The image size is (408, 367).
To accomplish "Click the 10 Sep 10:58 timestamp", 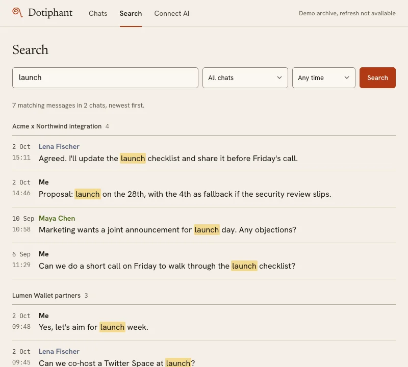I will 23,224.
